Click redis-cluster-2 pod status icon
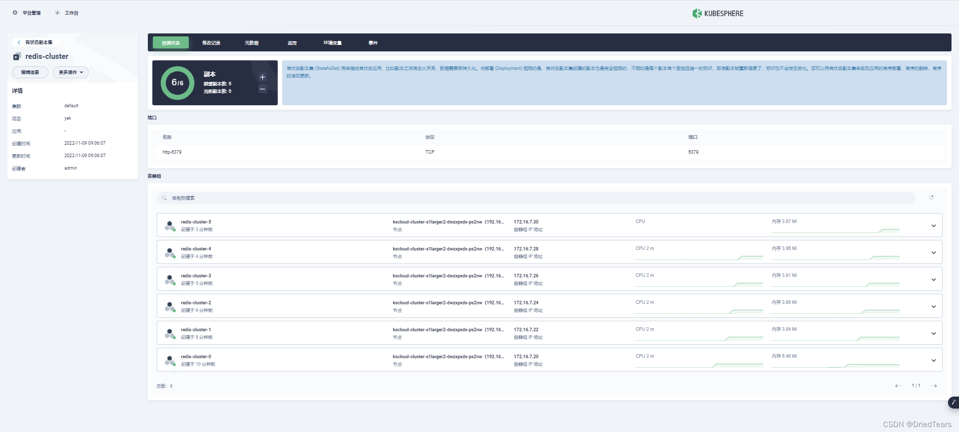The width and height of the screenshot is (959, 432). tap(170, 307)
